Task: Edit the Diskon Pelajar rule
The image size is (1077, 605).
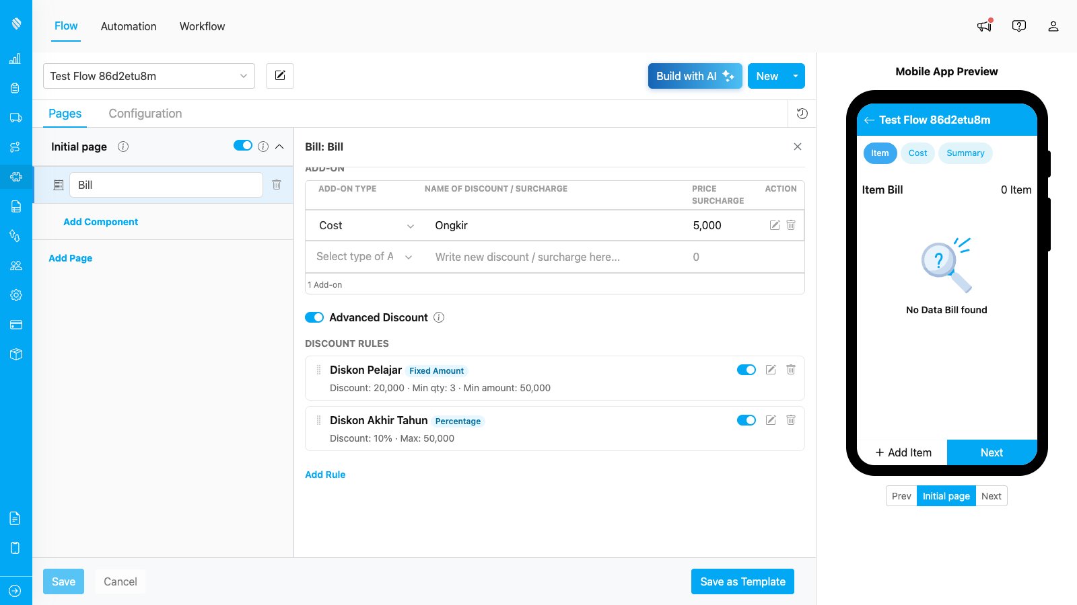Action: coord(771,370)
